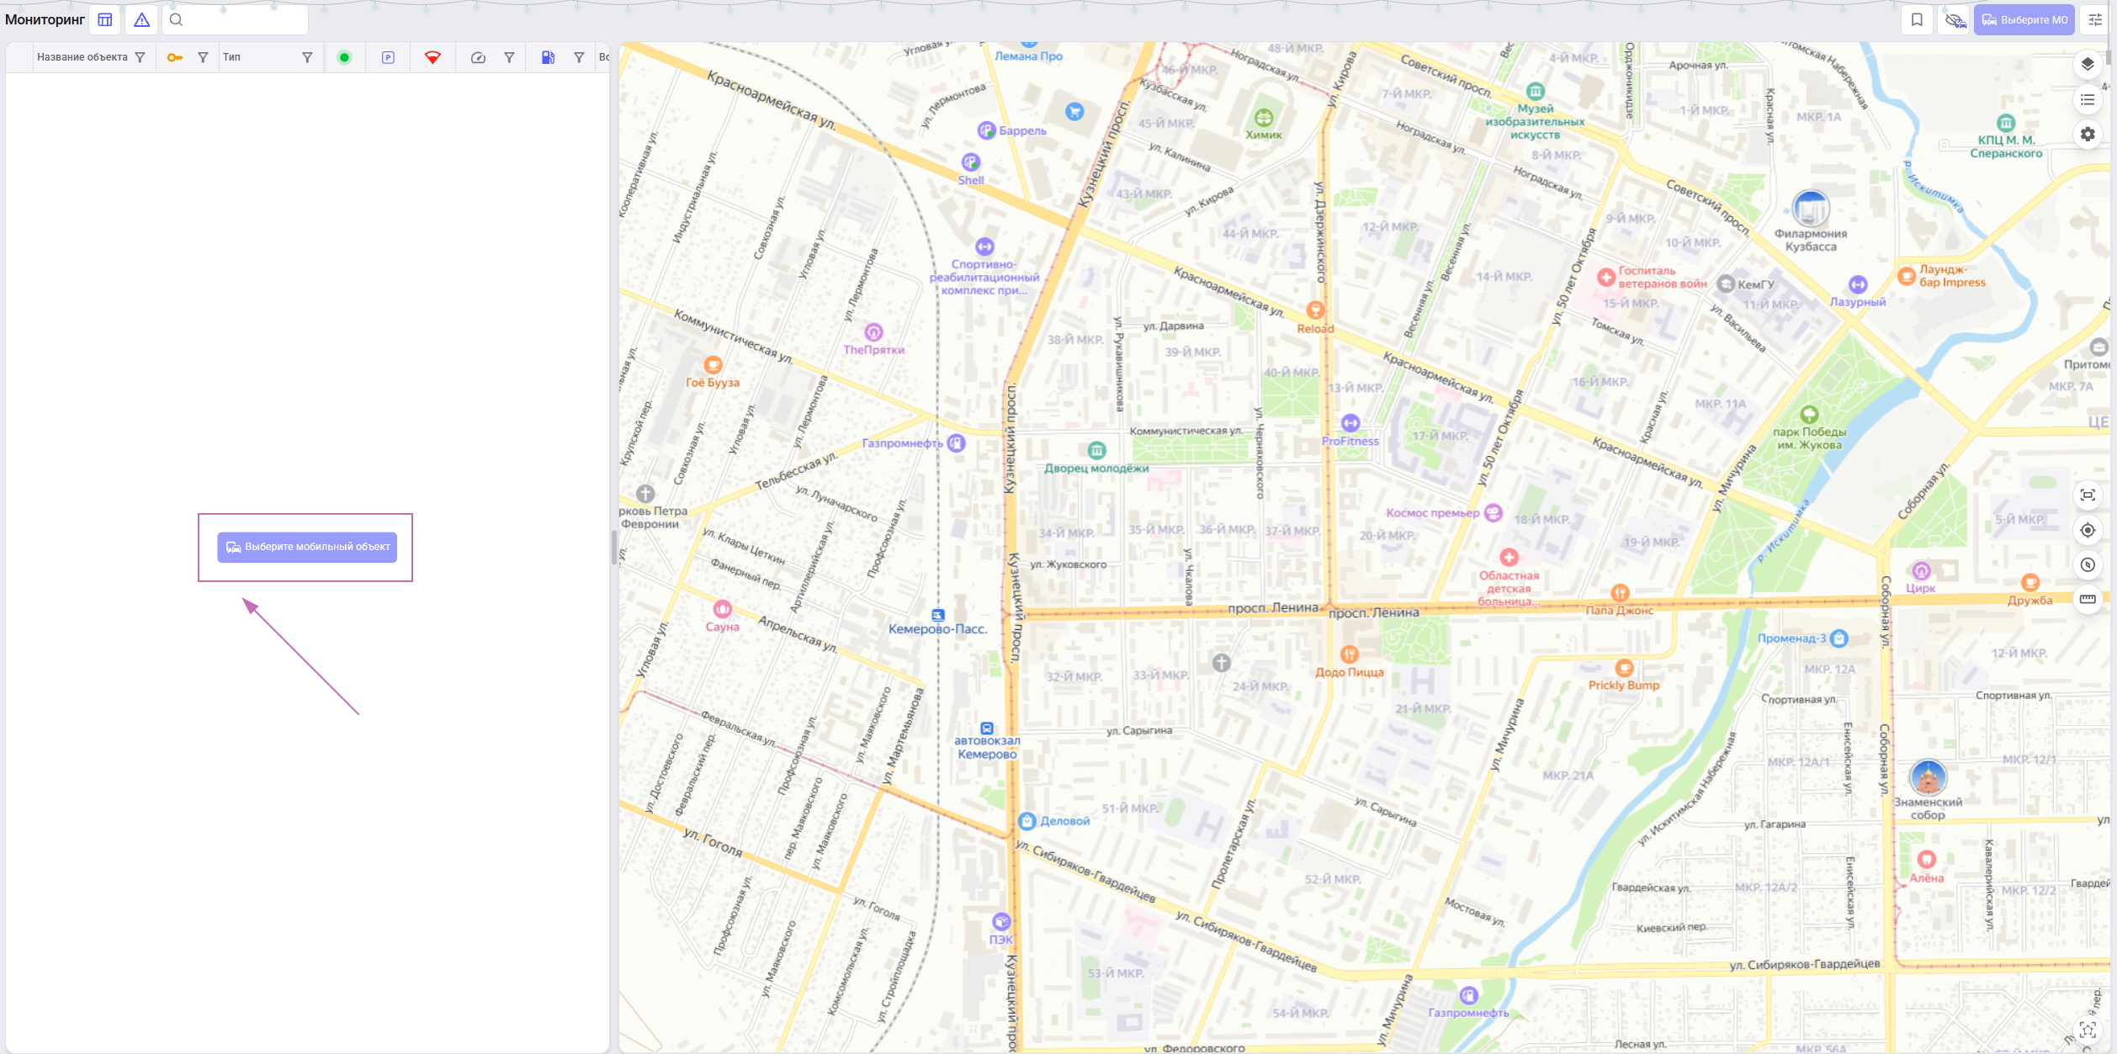Center map on my location
Viewport: 2117px width, 1054px height.
tap(2088, 530)
